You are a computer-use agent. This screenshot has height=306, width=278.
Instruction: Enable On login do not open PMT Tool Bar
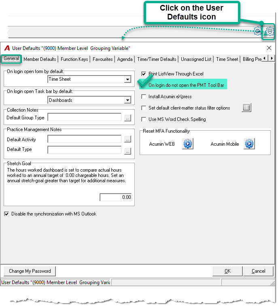pyautogui.click(x=144, y=85)
